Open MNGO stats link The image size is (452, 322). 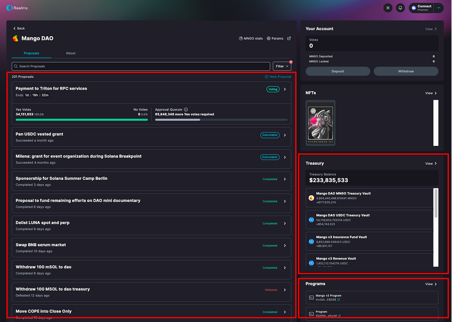[251, 39]
